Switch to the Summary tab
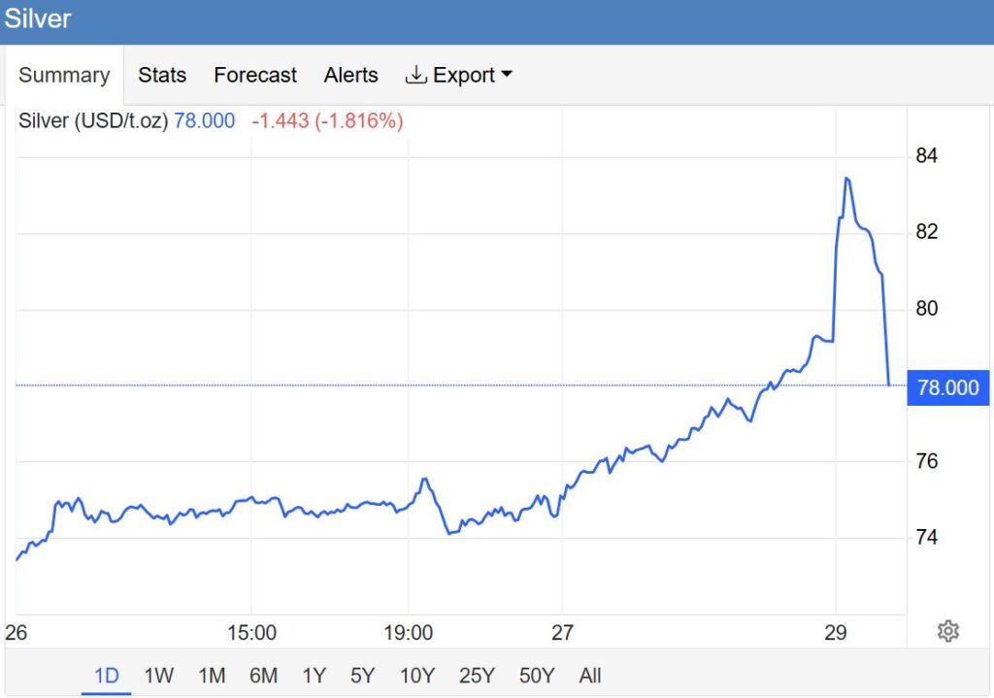Screen dimensions: 994x698 click(64, 75)
